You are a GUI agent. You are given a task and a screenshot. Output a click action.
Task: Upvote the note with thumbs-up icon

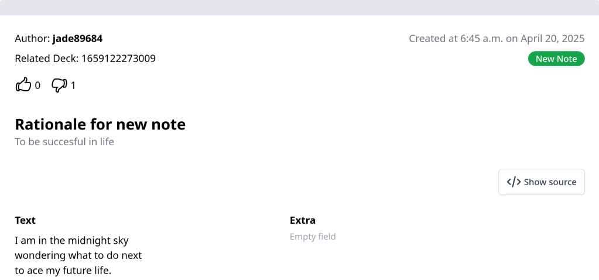[x=23, y=85]
